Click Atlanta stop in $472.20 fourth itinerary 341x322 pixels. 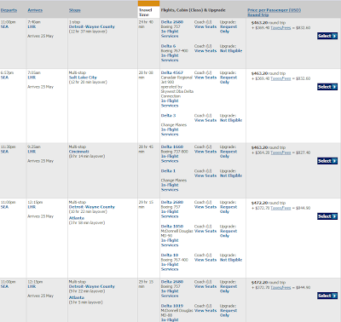pos(77,218)
